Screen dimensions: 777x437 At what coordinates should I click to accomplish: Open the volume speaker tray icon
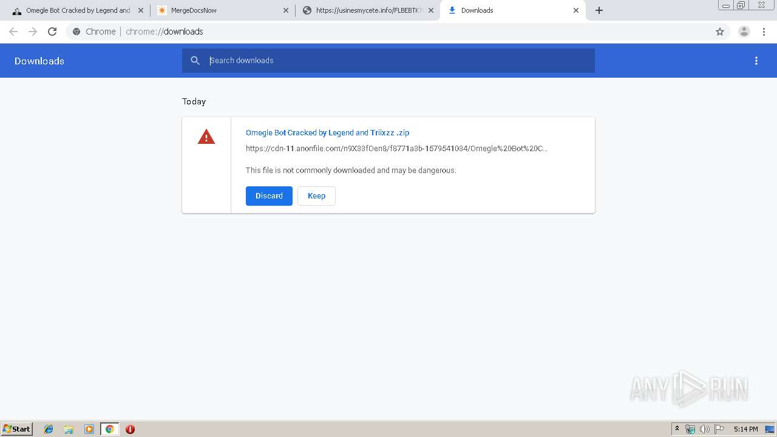click(x=705, y=429)
